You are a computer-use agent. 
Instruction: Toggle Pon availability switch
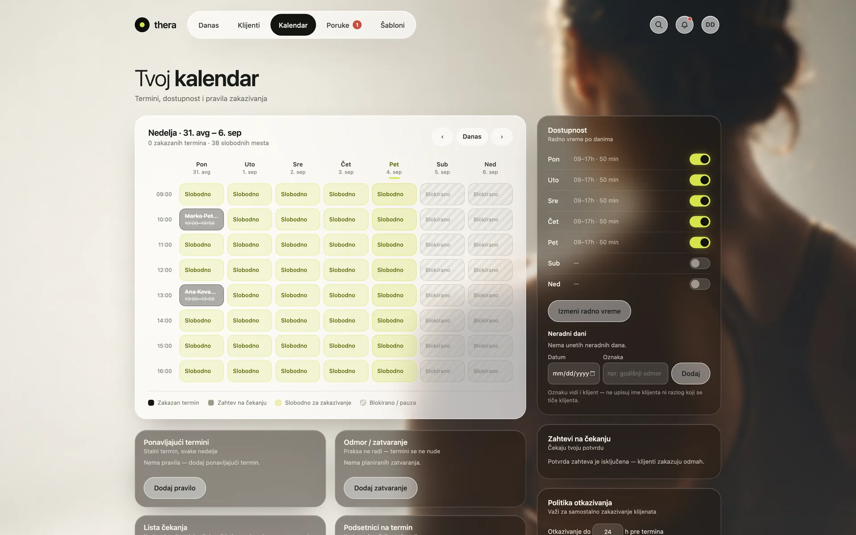click(700, 159)
